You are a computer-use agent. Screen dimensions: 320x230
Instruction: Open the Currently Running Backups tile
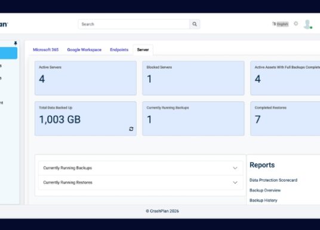[x=193, y=119]
